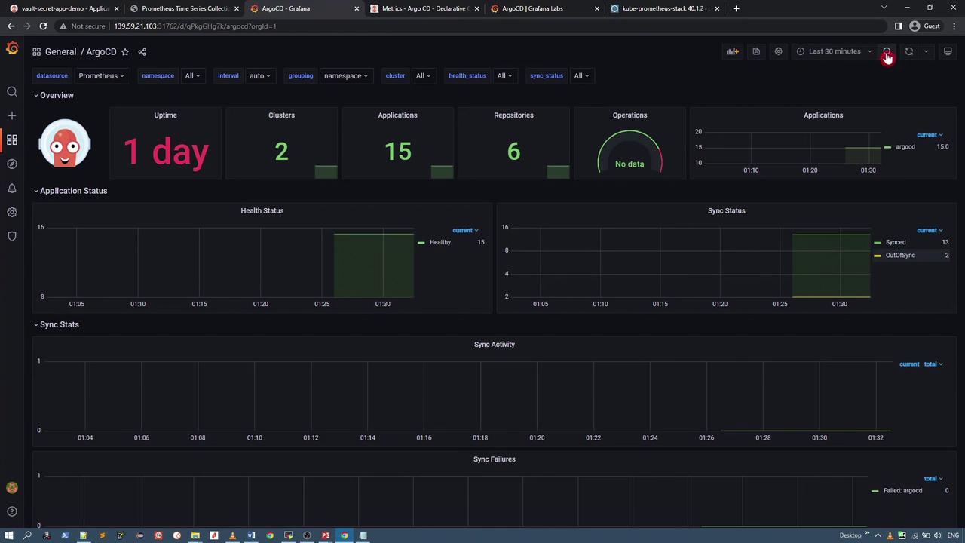Click the Add panel icon
This screenshot has height=543, width=965.
pos(732,51)
